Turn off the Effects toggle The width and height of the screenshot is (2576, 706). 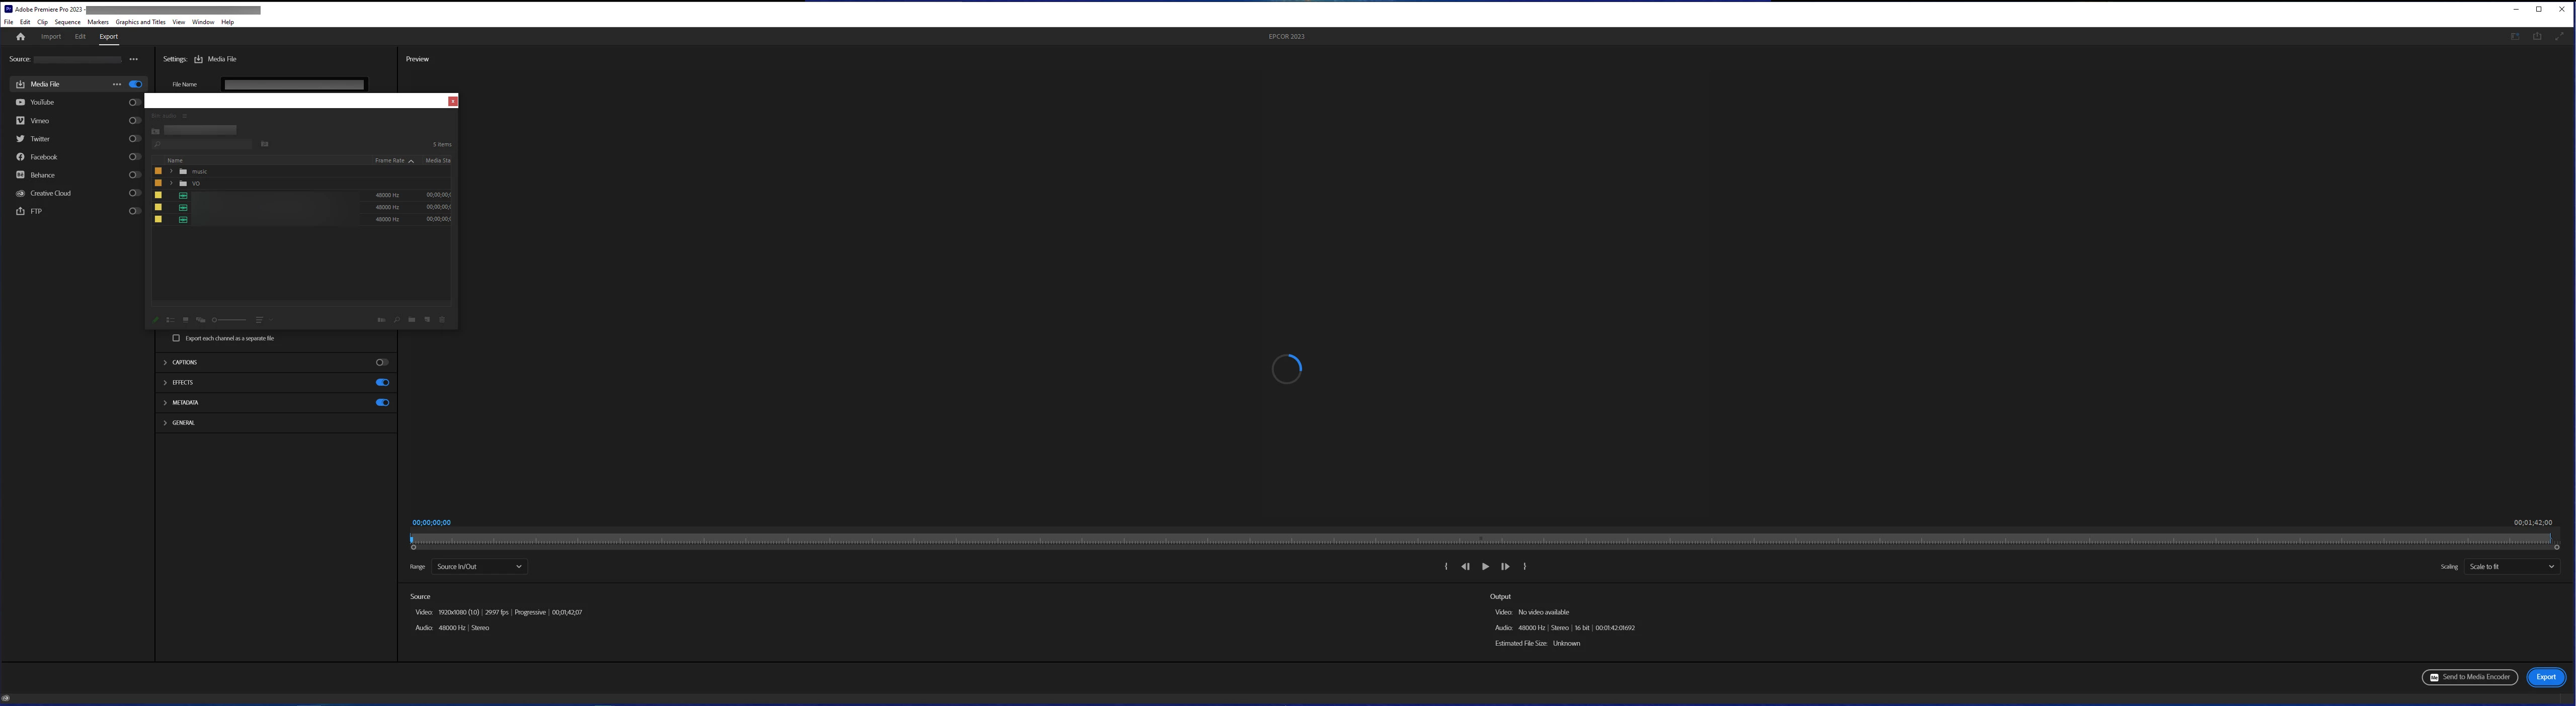[382, 382]
